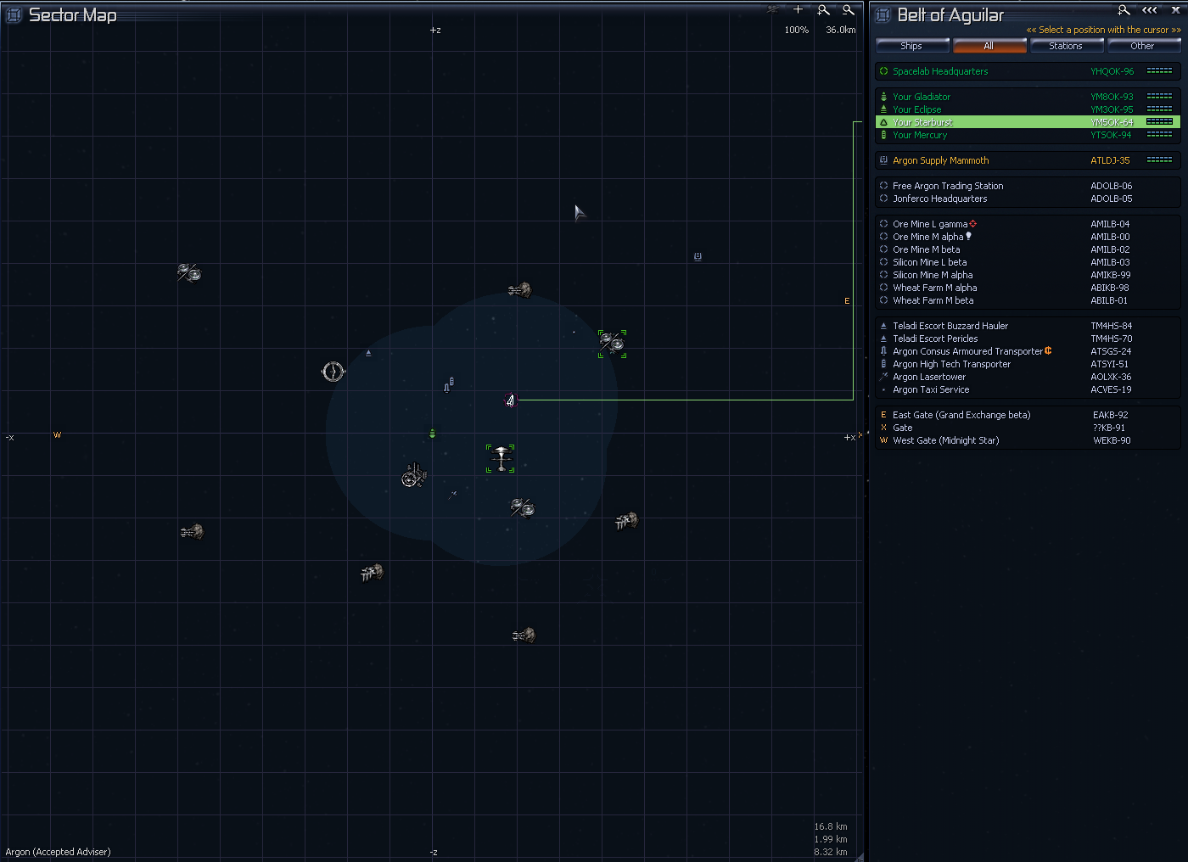Click the 3D cube icon beside Sector Map title
This screenshot has height=862, width=1188.
[14, 15]
